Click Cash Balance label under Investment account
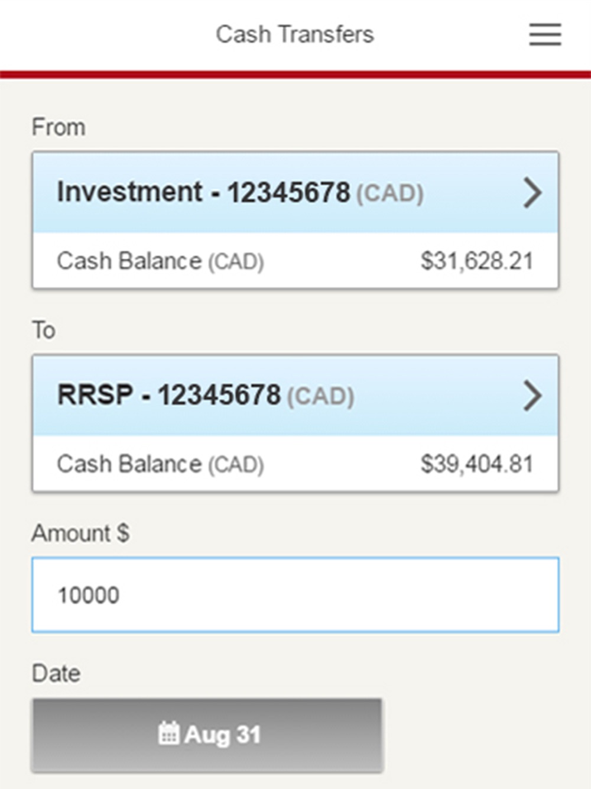Screen dimensions: 591x789 [x=160, y=261]
